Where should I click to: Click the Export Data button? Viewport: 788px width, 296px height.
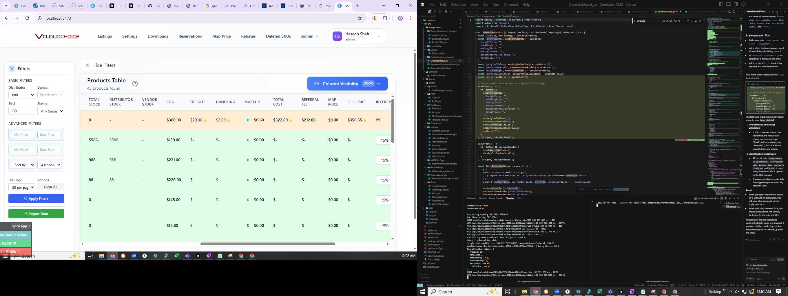click(36, 214)
